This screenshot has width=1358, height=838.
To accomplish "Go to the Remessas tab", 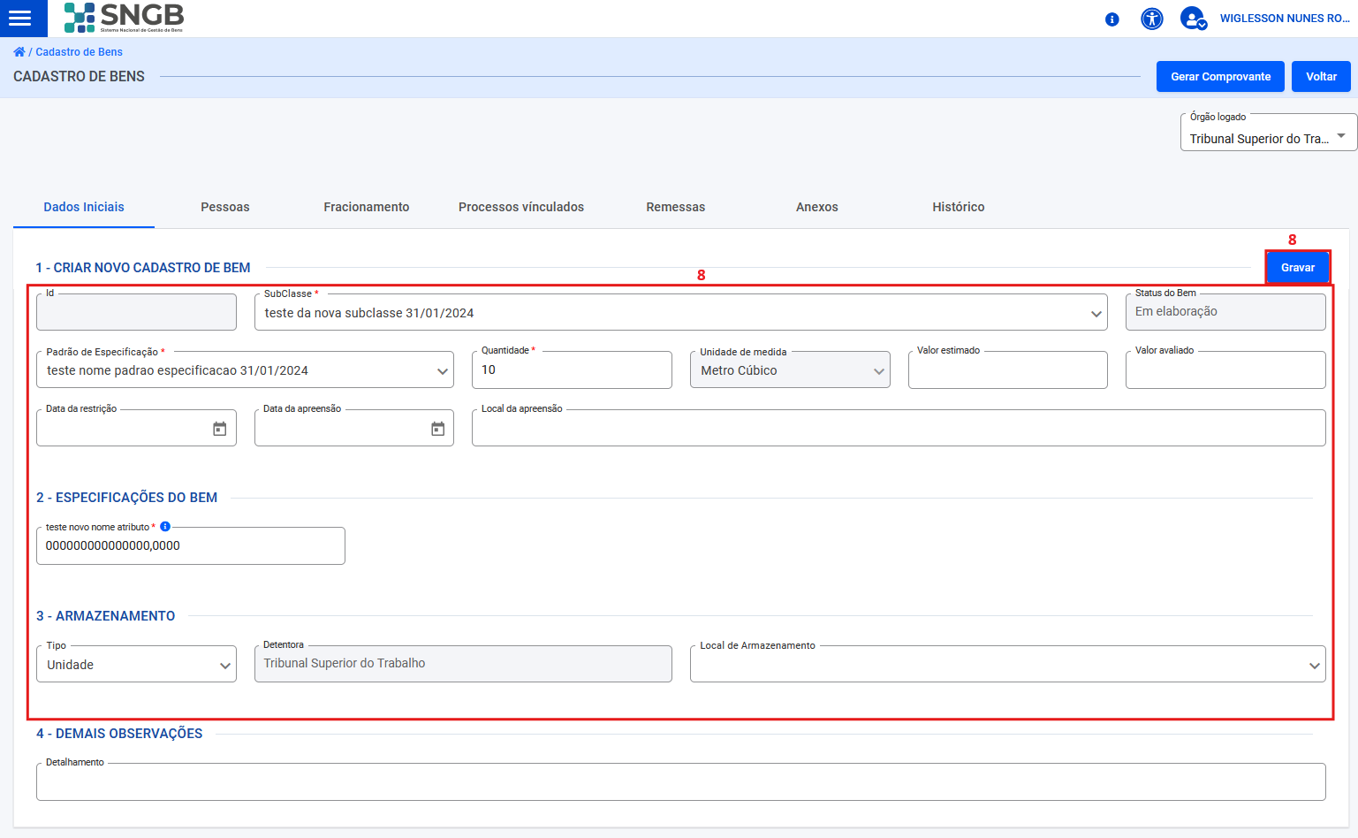I will (x=676, y=207).
